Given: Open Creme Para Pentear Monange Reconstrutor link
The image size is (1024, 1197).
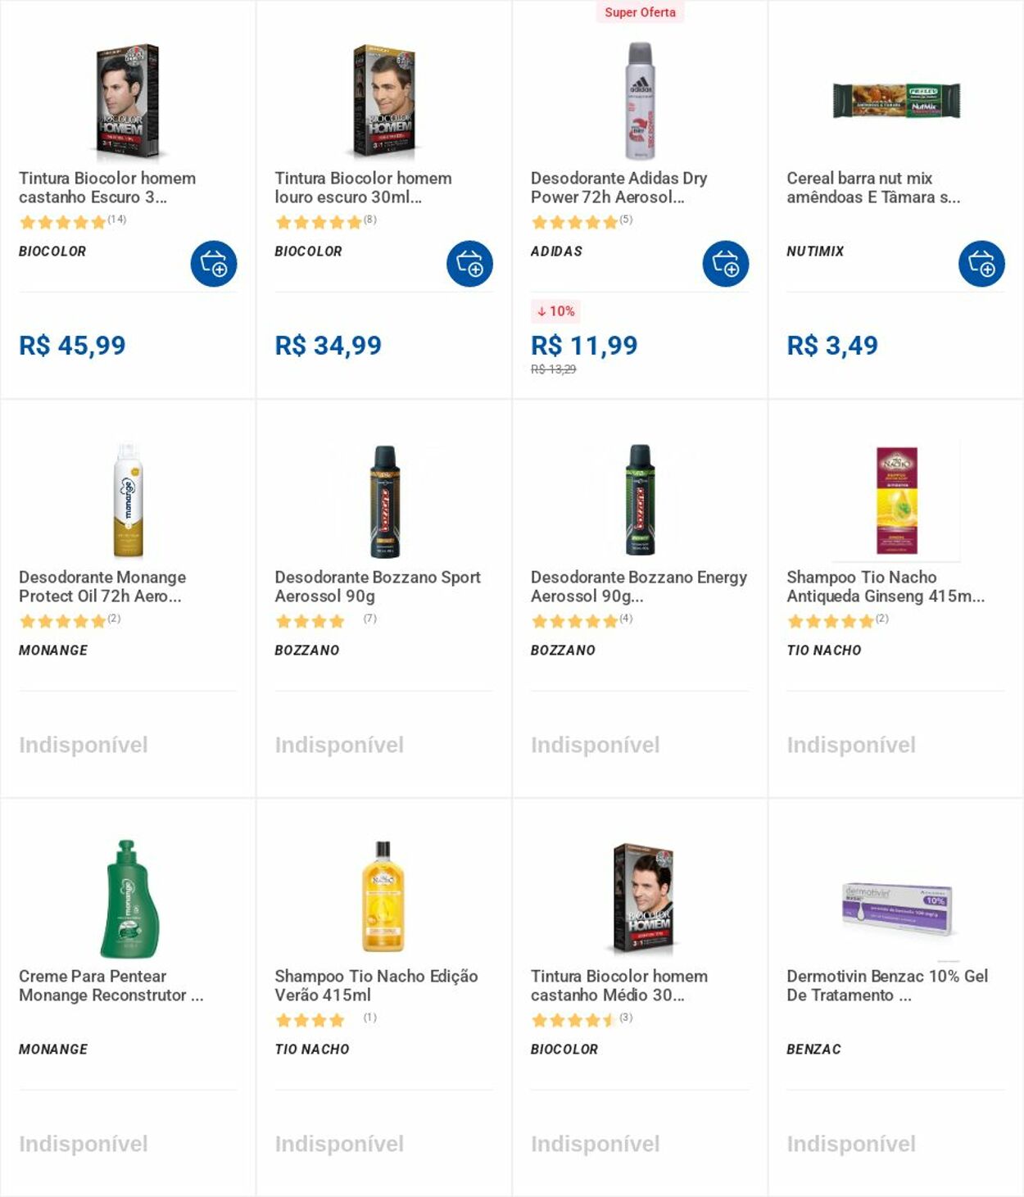Looking at the screenshot, I should point(111,986).
